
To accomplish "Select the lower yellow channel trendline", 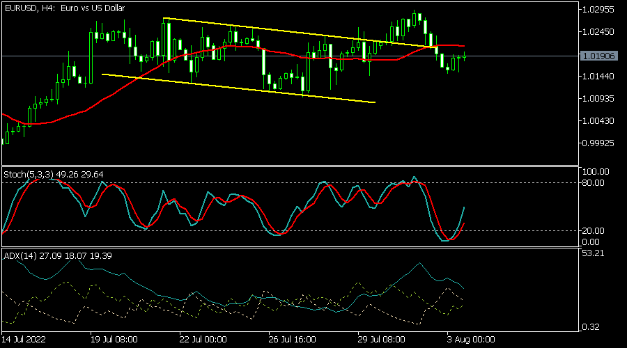I will coord(240,88).
